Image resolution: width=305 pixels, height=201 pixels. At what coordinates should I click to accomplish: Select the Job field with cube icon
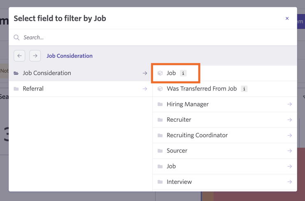[x=225, y=73]
